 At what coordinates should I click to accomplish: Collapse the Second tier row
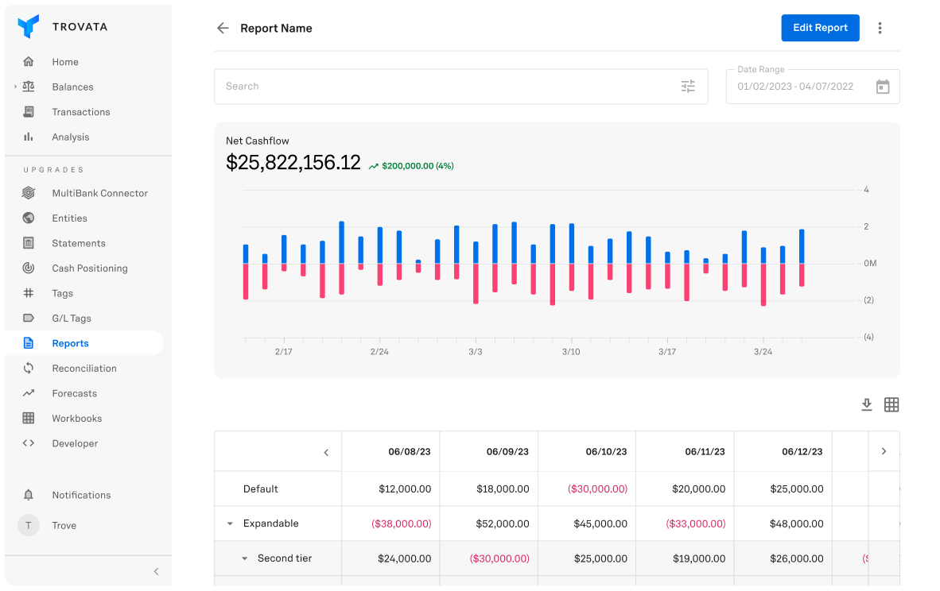pos(245,558)
